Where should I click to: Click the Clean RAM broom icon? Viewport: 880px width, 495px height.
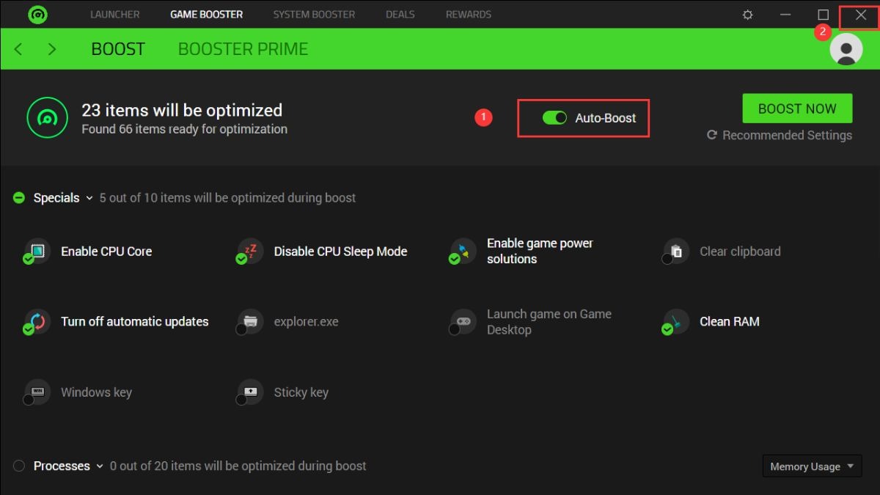(675, 321)
